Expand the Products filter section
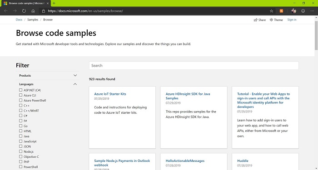This screenshot has height=170, width=318. pos(48,76)
